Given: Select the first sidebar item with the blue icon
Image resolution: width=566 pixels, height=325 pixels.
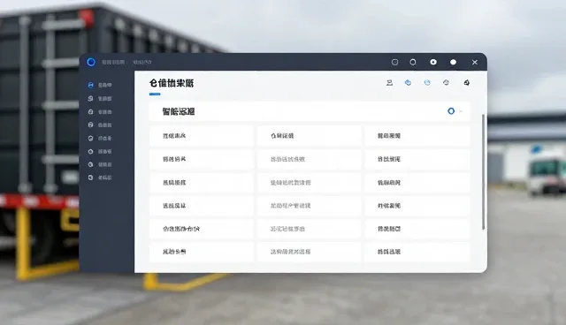Looking at the screenshot, I should click(x=100, y=85).
